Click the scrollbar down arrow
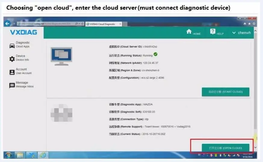This screenshot has height=162, width=263. pos(255,148)
